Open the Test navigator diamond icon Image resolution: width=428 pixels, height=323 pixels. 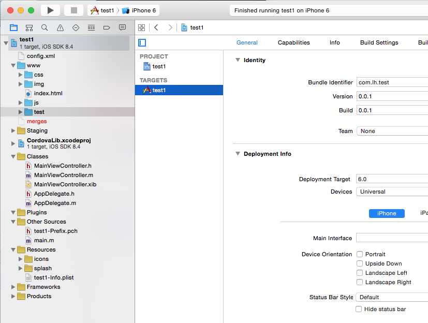(76, 27)
